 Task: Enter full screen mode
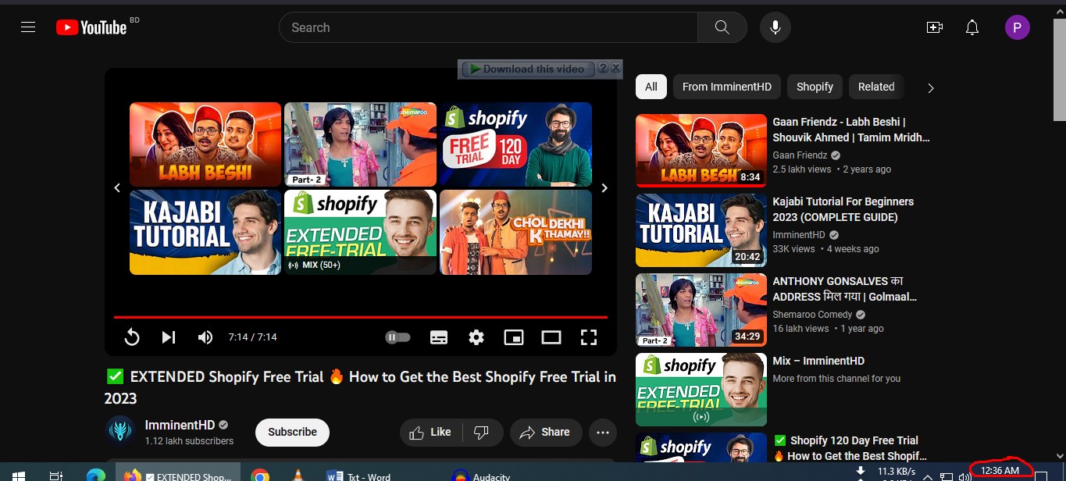[x=589, y=337]
